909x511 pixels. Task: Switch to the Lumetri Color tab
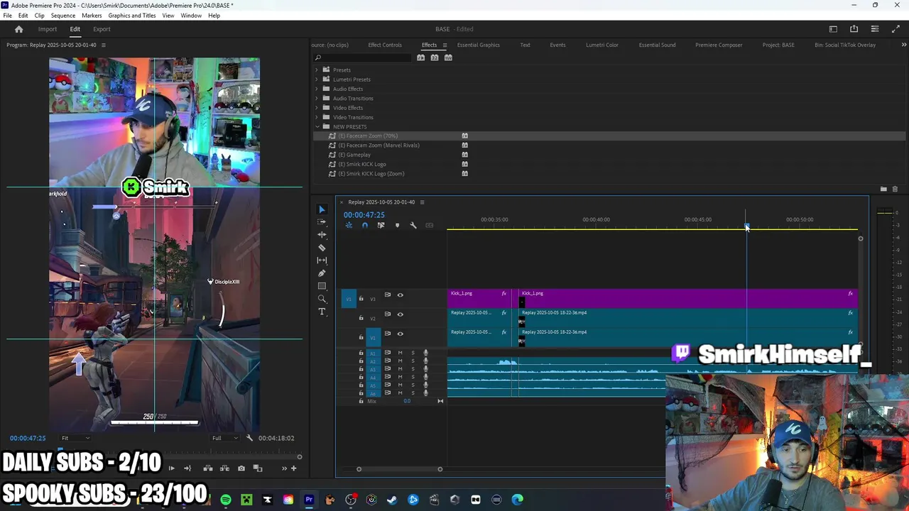(x=602, y=45)
